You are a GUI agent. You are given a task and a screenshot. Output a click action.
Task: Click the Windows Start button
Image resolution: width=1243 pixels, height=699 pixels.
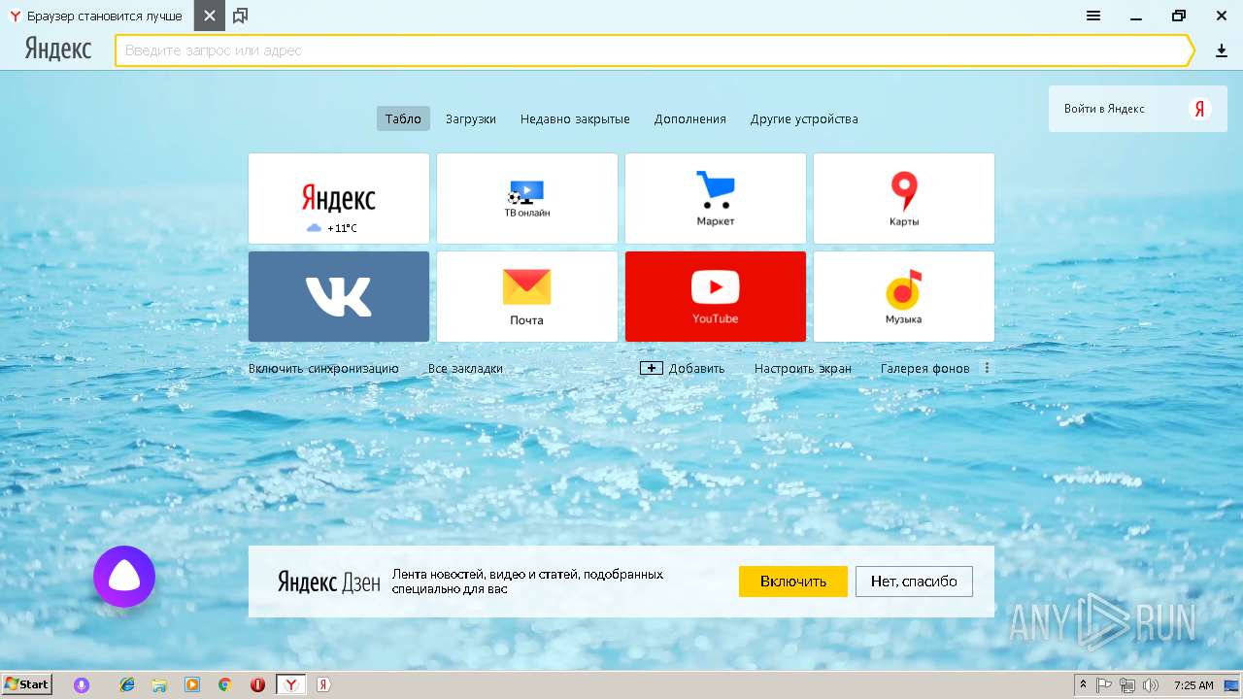[x=27, y=684]
